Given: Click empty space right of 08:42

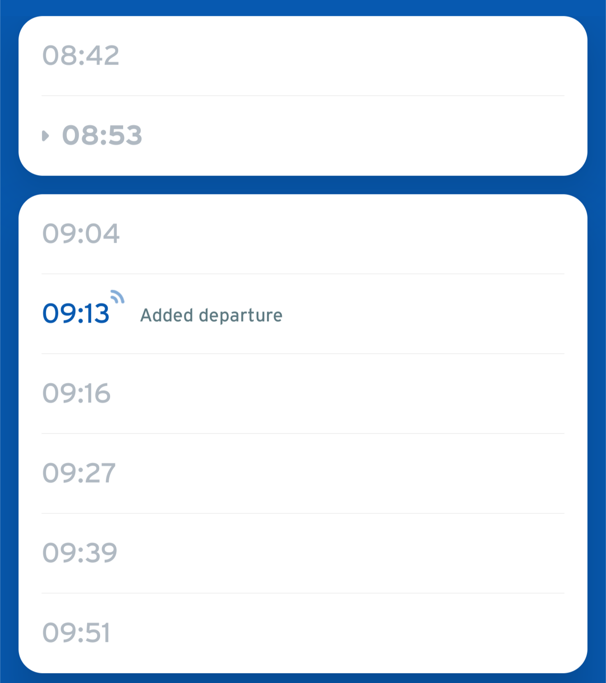Looking at the screenshot, I should point(343,55).
